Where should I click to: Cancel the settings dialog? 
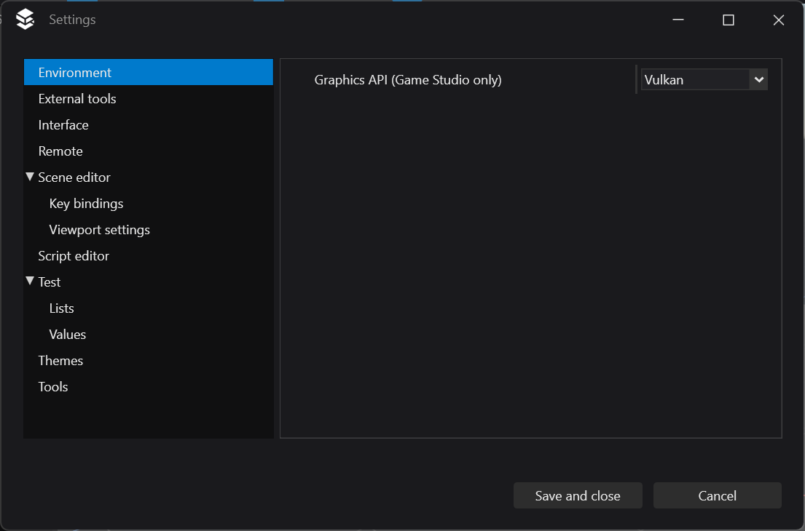(x=717, y=495)
